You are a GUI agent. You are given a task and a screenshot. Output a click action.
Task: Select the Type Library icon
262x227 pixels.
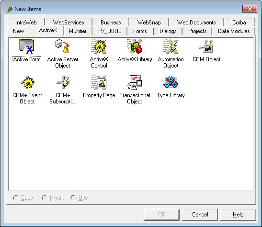(171, 82)
